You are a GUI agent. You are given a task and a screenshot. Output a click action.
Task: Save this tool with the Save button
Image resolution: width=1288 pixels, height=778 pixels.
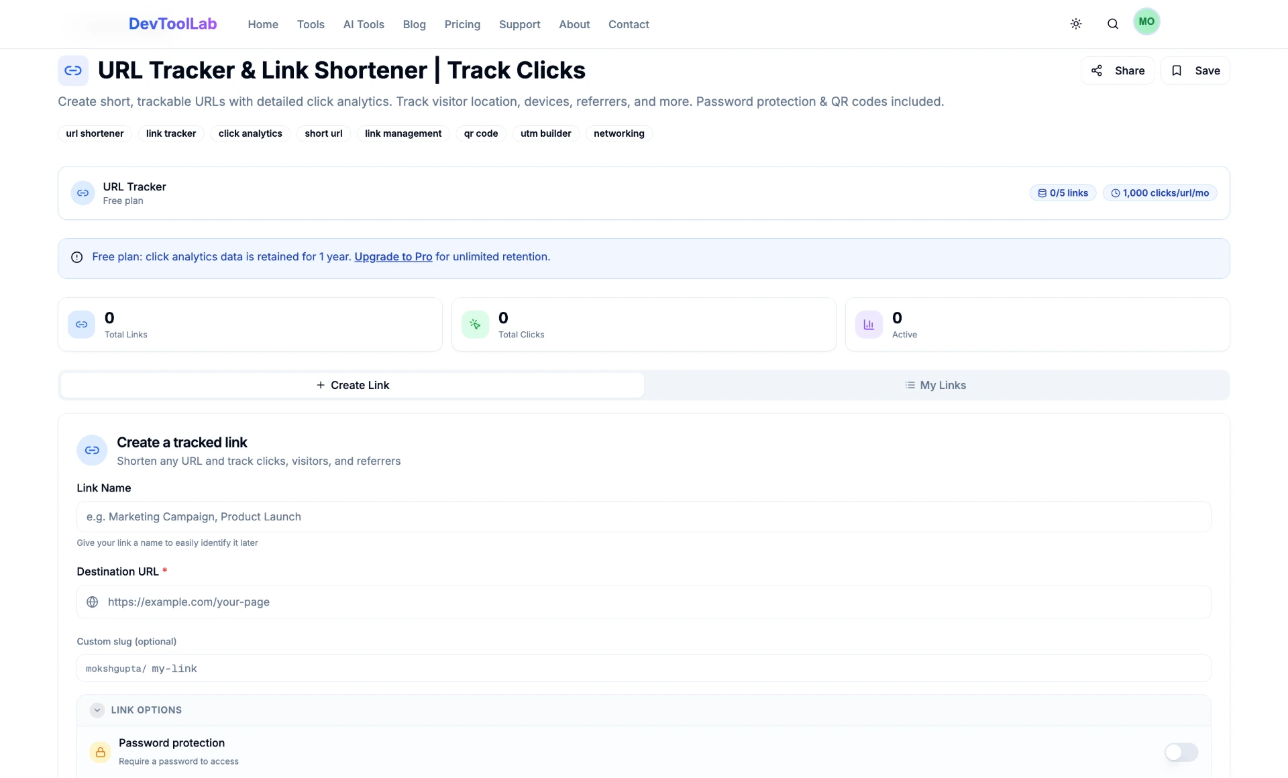tap(1195, 70)
